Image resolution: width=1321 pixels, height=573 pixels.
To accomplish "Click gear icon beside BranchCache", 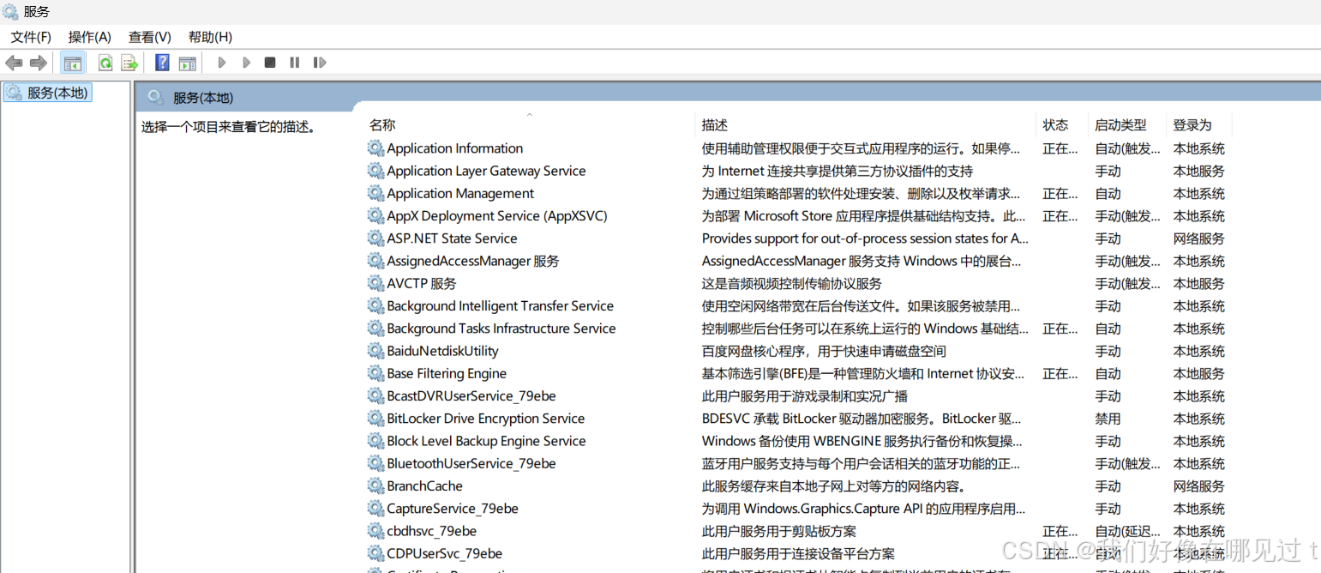I will [375, 486].
